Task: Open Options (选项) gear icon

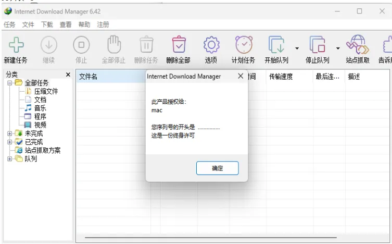Action: point(211,45)
